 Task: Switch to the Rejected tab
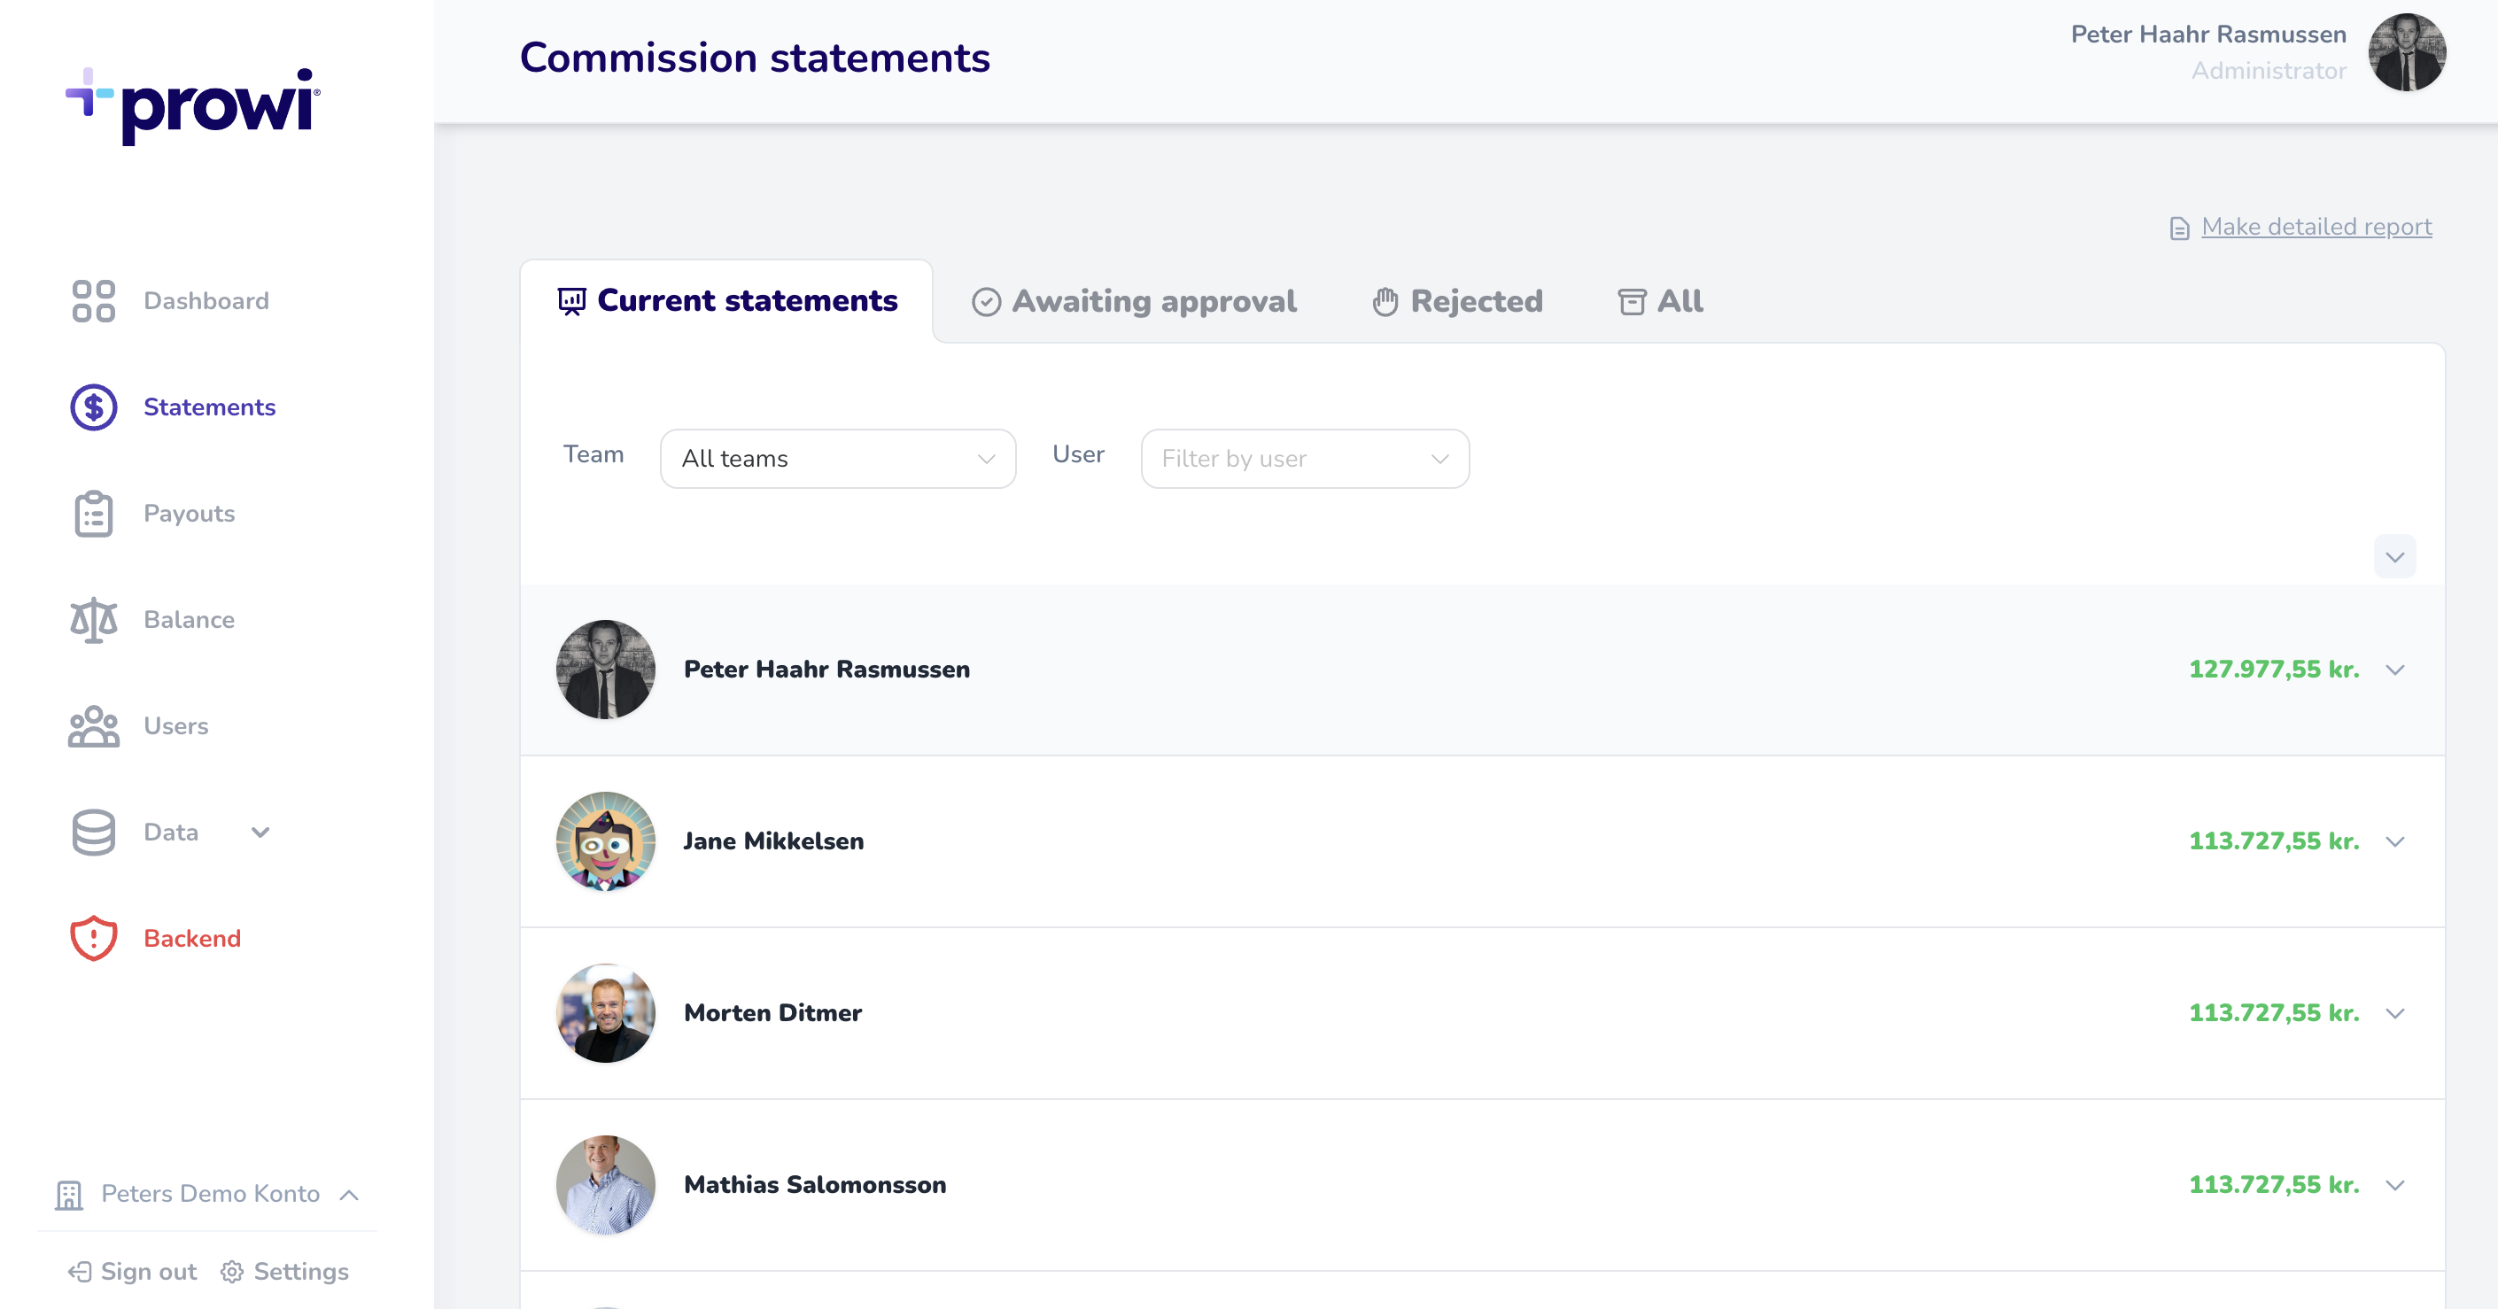[x=1457, y=301]
